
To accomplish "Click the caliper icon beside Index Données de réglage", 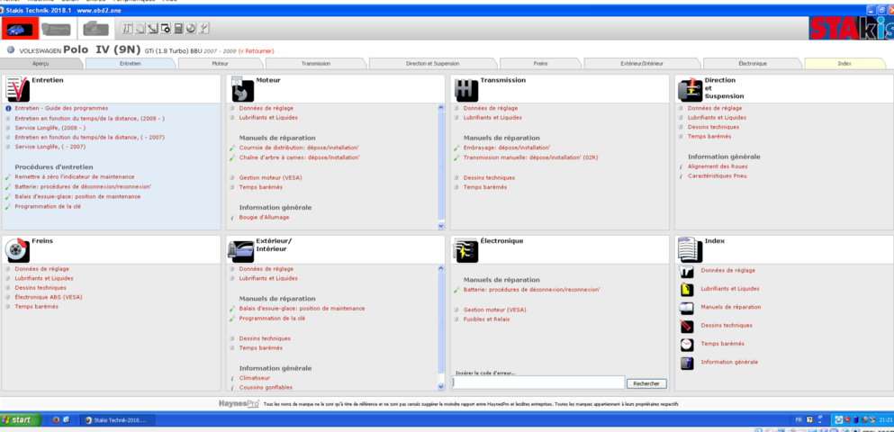I will [x=687, y=271].
